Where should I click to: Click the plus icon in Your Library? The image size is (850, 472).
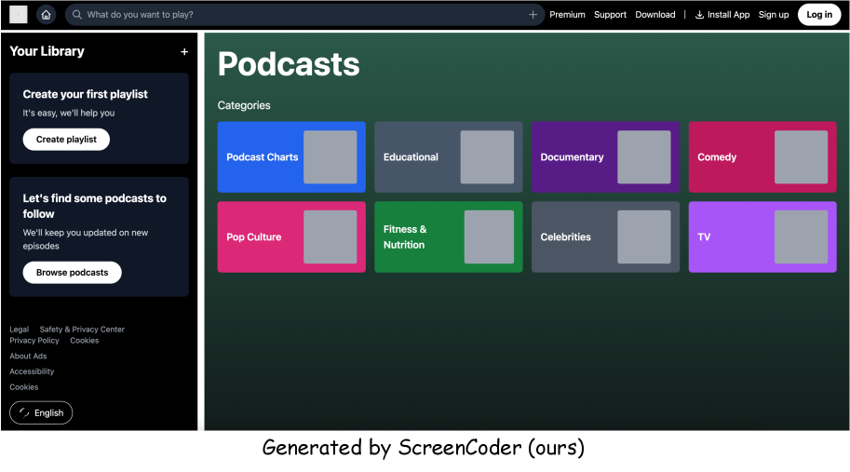click(184, 52)
